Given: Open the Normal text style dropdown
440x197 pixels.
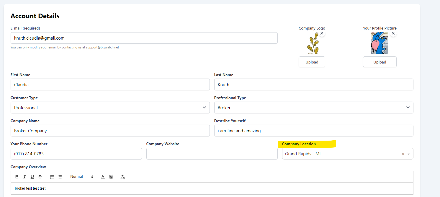Looking at the screenshot, I should [82, 177].
